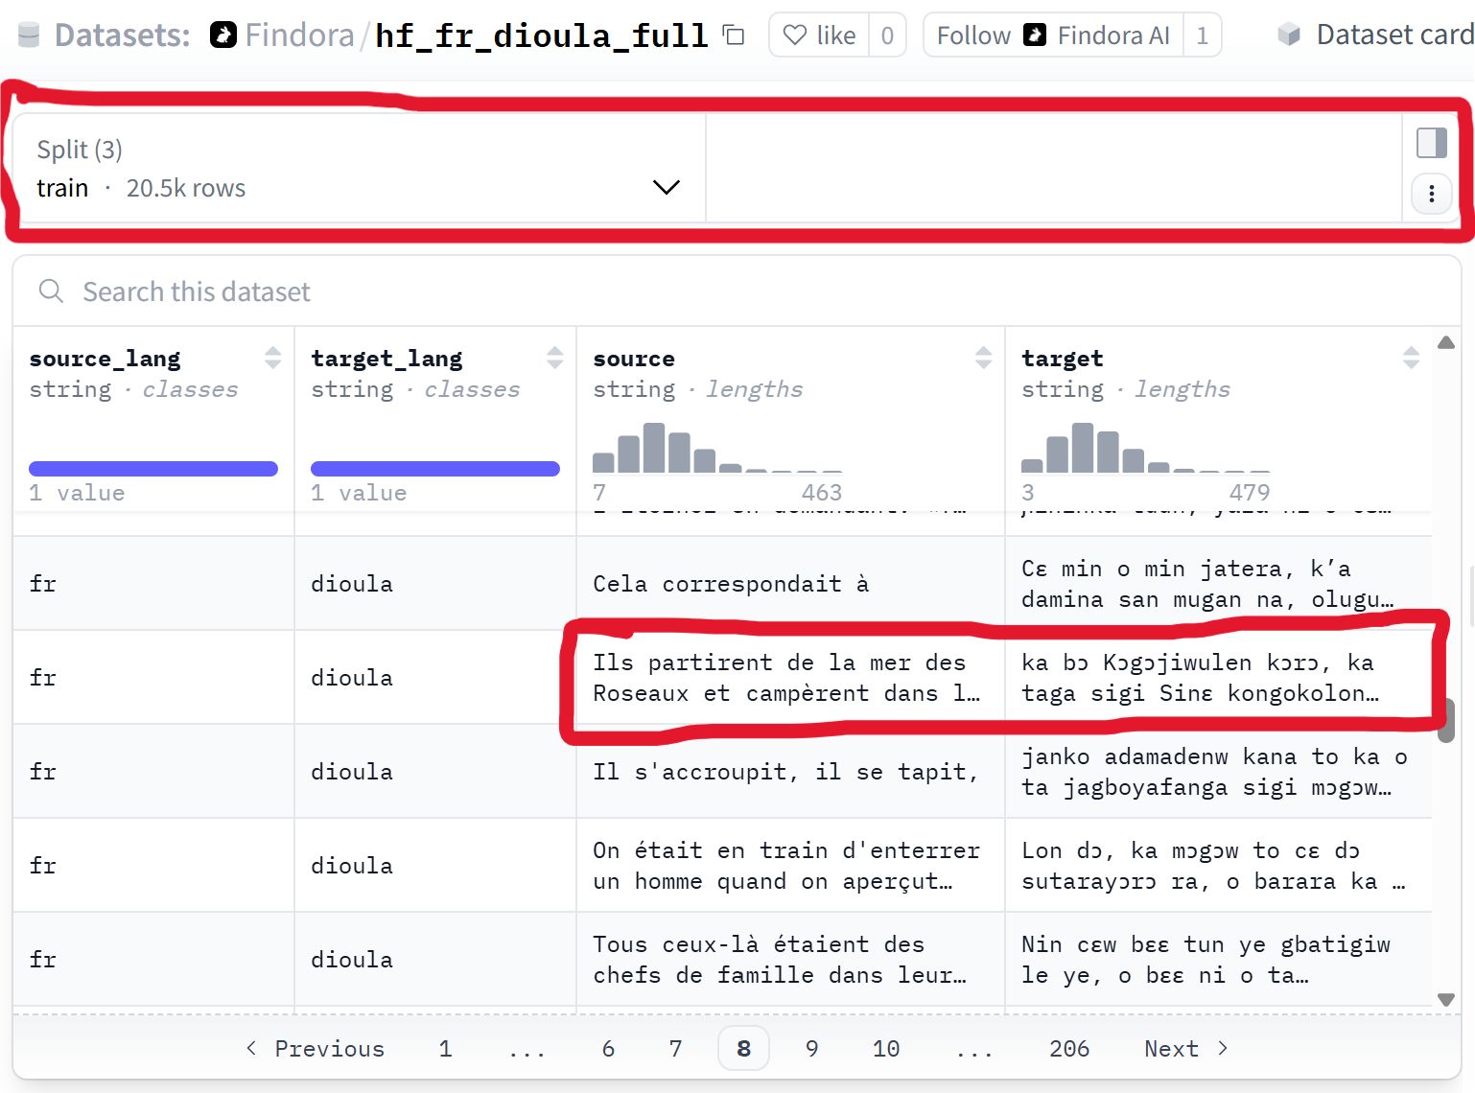Toggle sorting on the target column
This screenshot has width=1475, height=1093.
[x=1412, y=357]
